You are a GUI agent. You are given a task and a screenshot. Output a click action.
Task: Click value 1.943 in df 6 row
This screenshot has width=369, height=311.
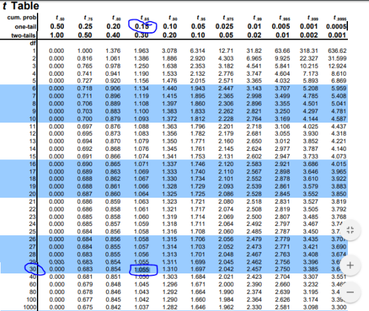[x=198, y=88]
